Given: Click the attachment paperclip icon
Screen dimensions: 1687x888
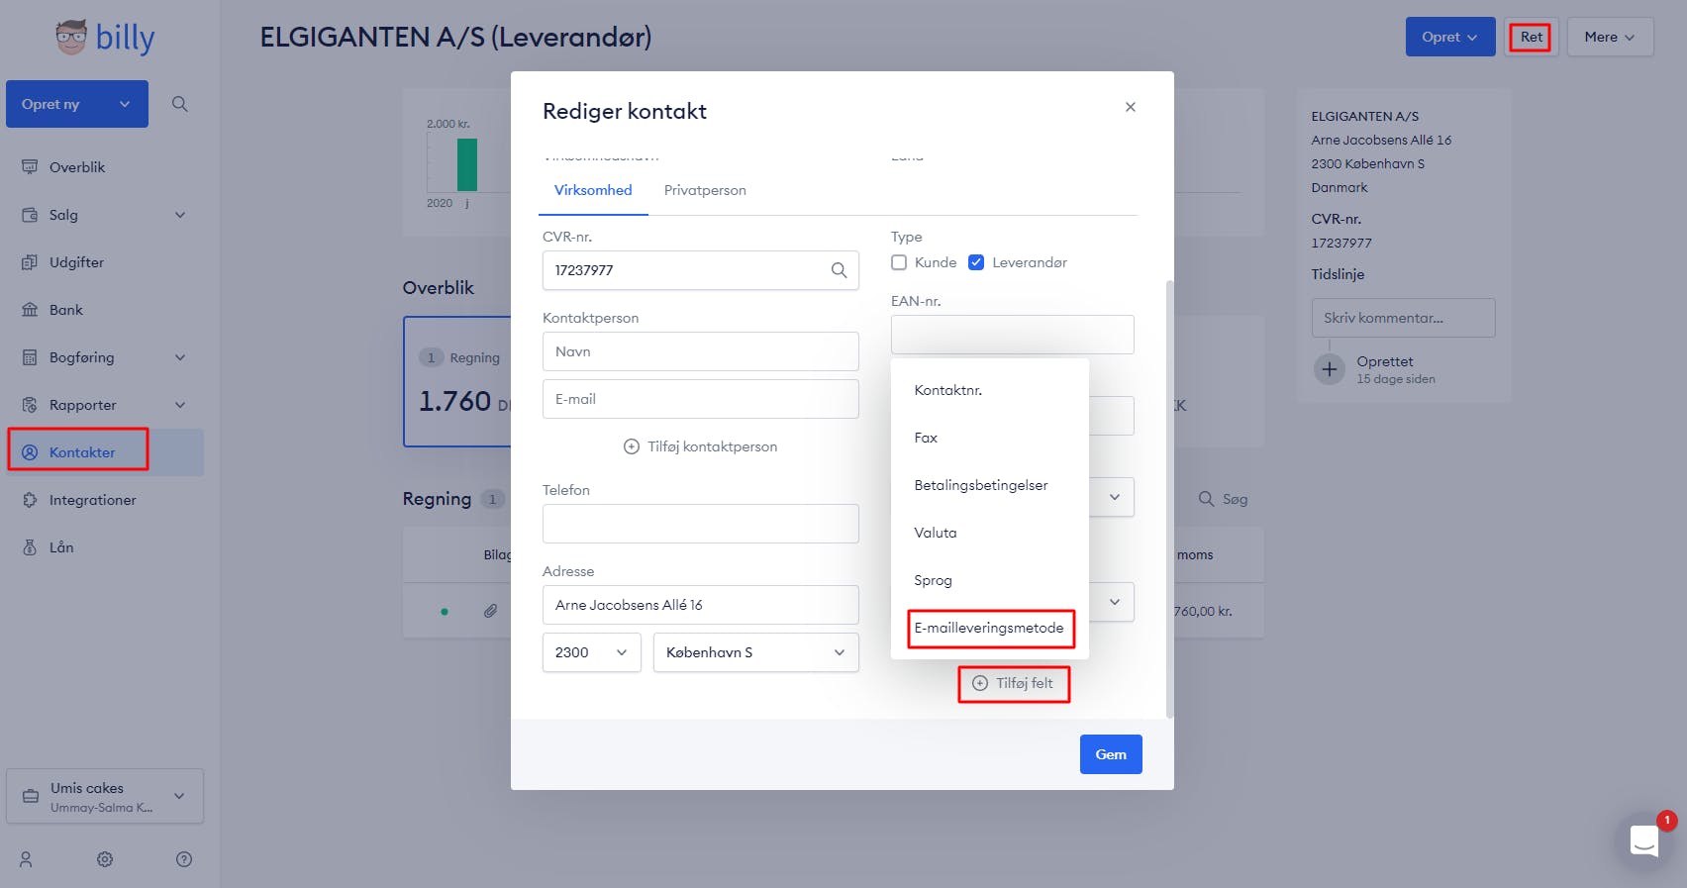Looking at the screenshot, I should [x=490, y=611].
